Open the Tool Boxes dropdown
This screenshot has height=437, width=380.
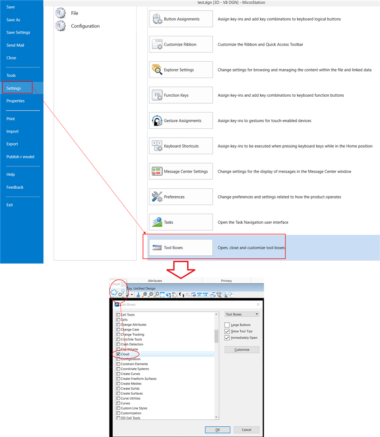(x=242, y=314)
